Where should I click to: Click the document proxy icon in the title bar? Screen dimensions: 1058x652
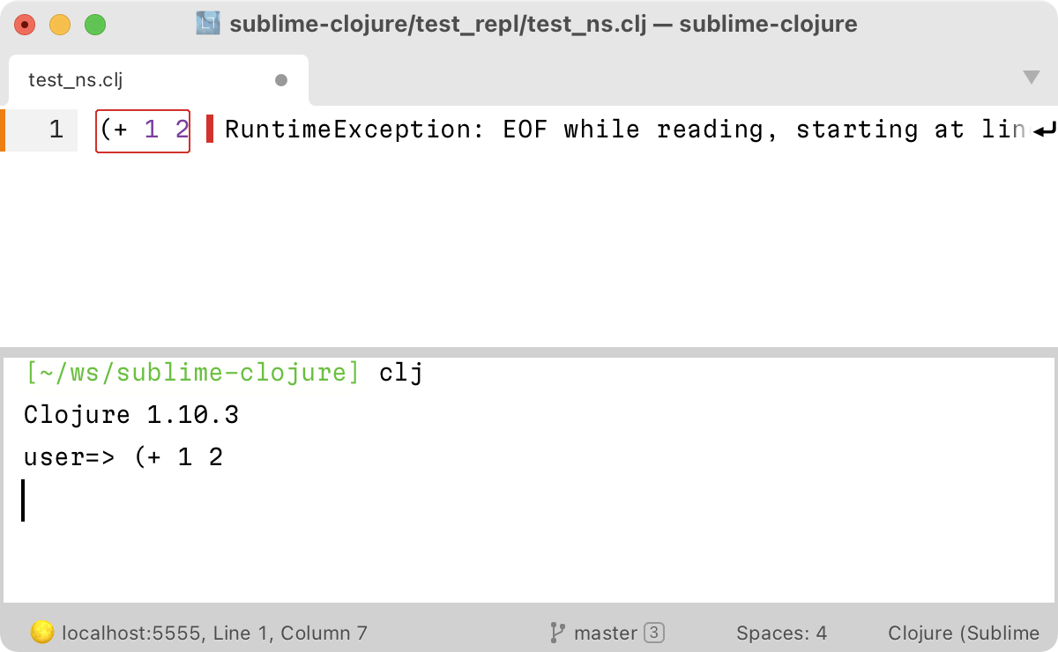coord(208,25)
